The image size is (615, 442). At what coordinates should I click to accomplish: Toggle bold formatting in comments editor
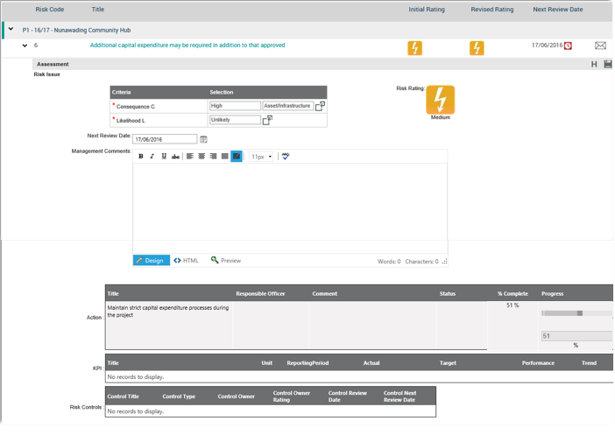[x=141, y=157]
